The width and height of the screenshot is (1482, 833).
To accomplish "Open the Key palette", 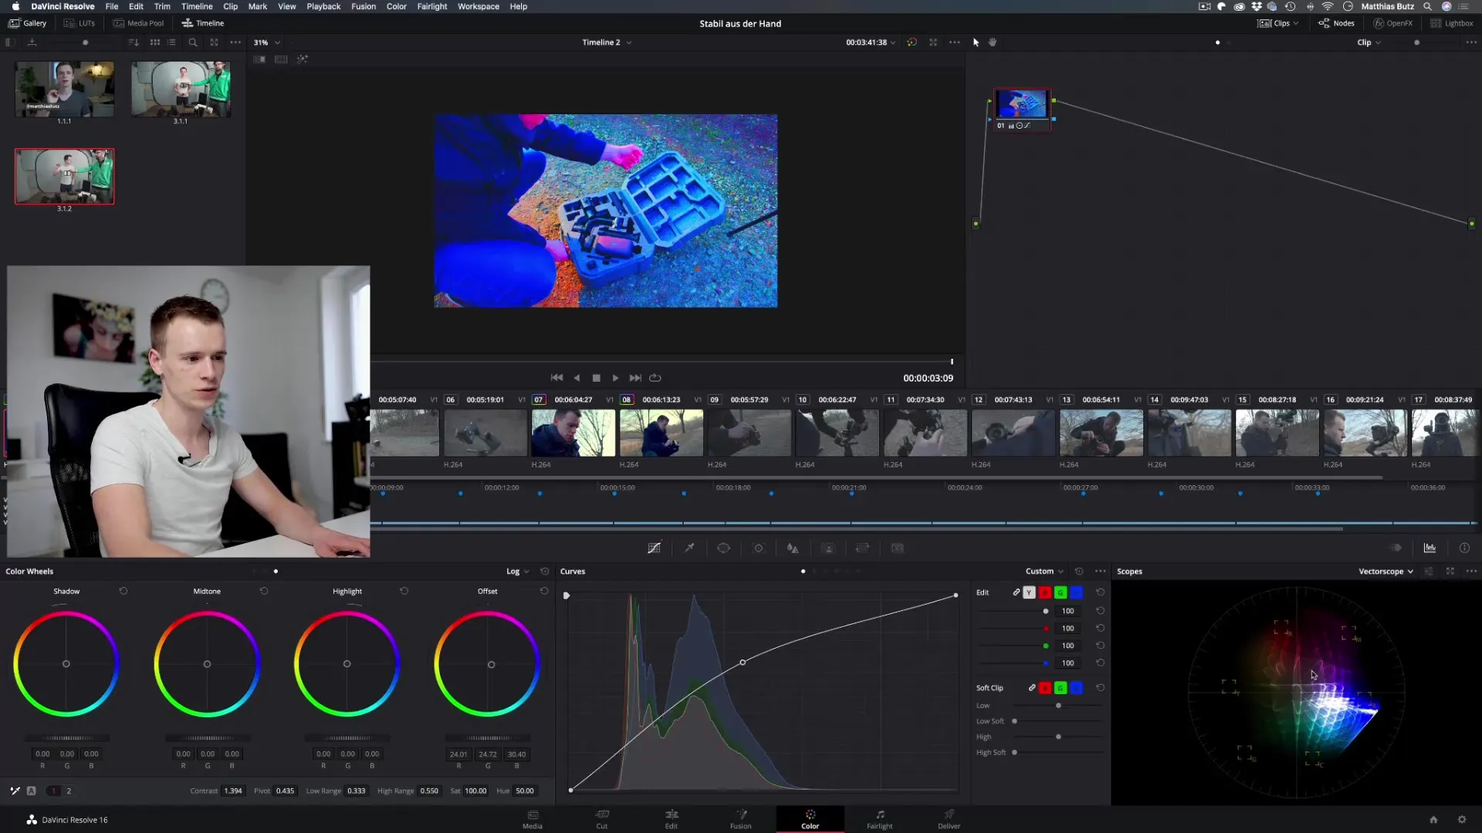I will (x=828, y=548).
